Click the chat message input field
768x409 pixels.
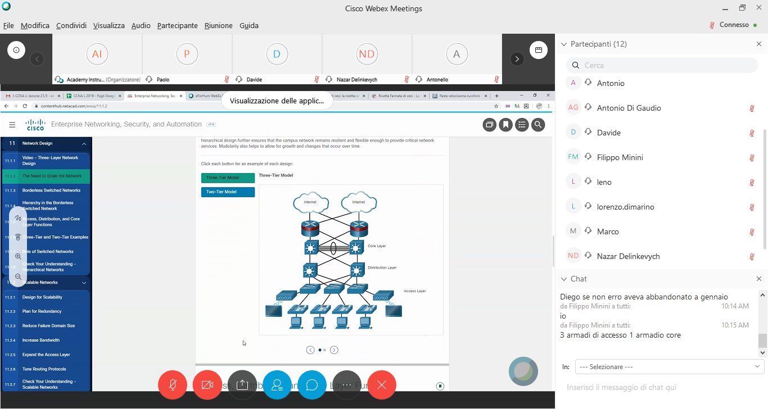pyautogui.click(x=661, y=388)
